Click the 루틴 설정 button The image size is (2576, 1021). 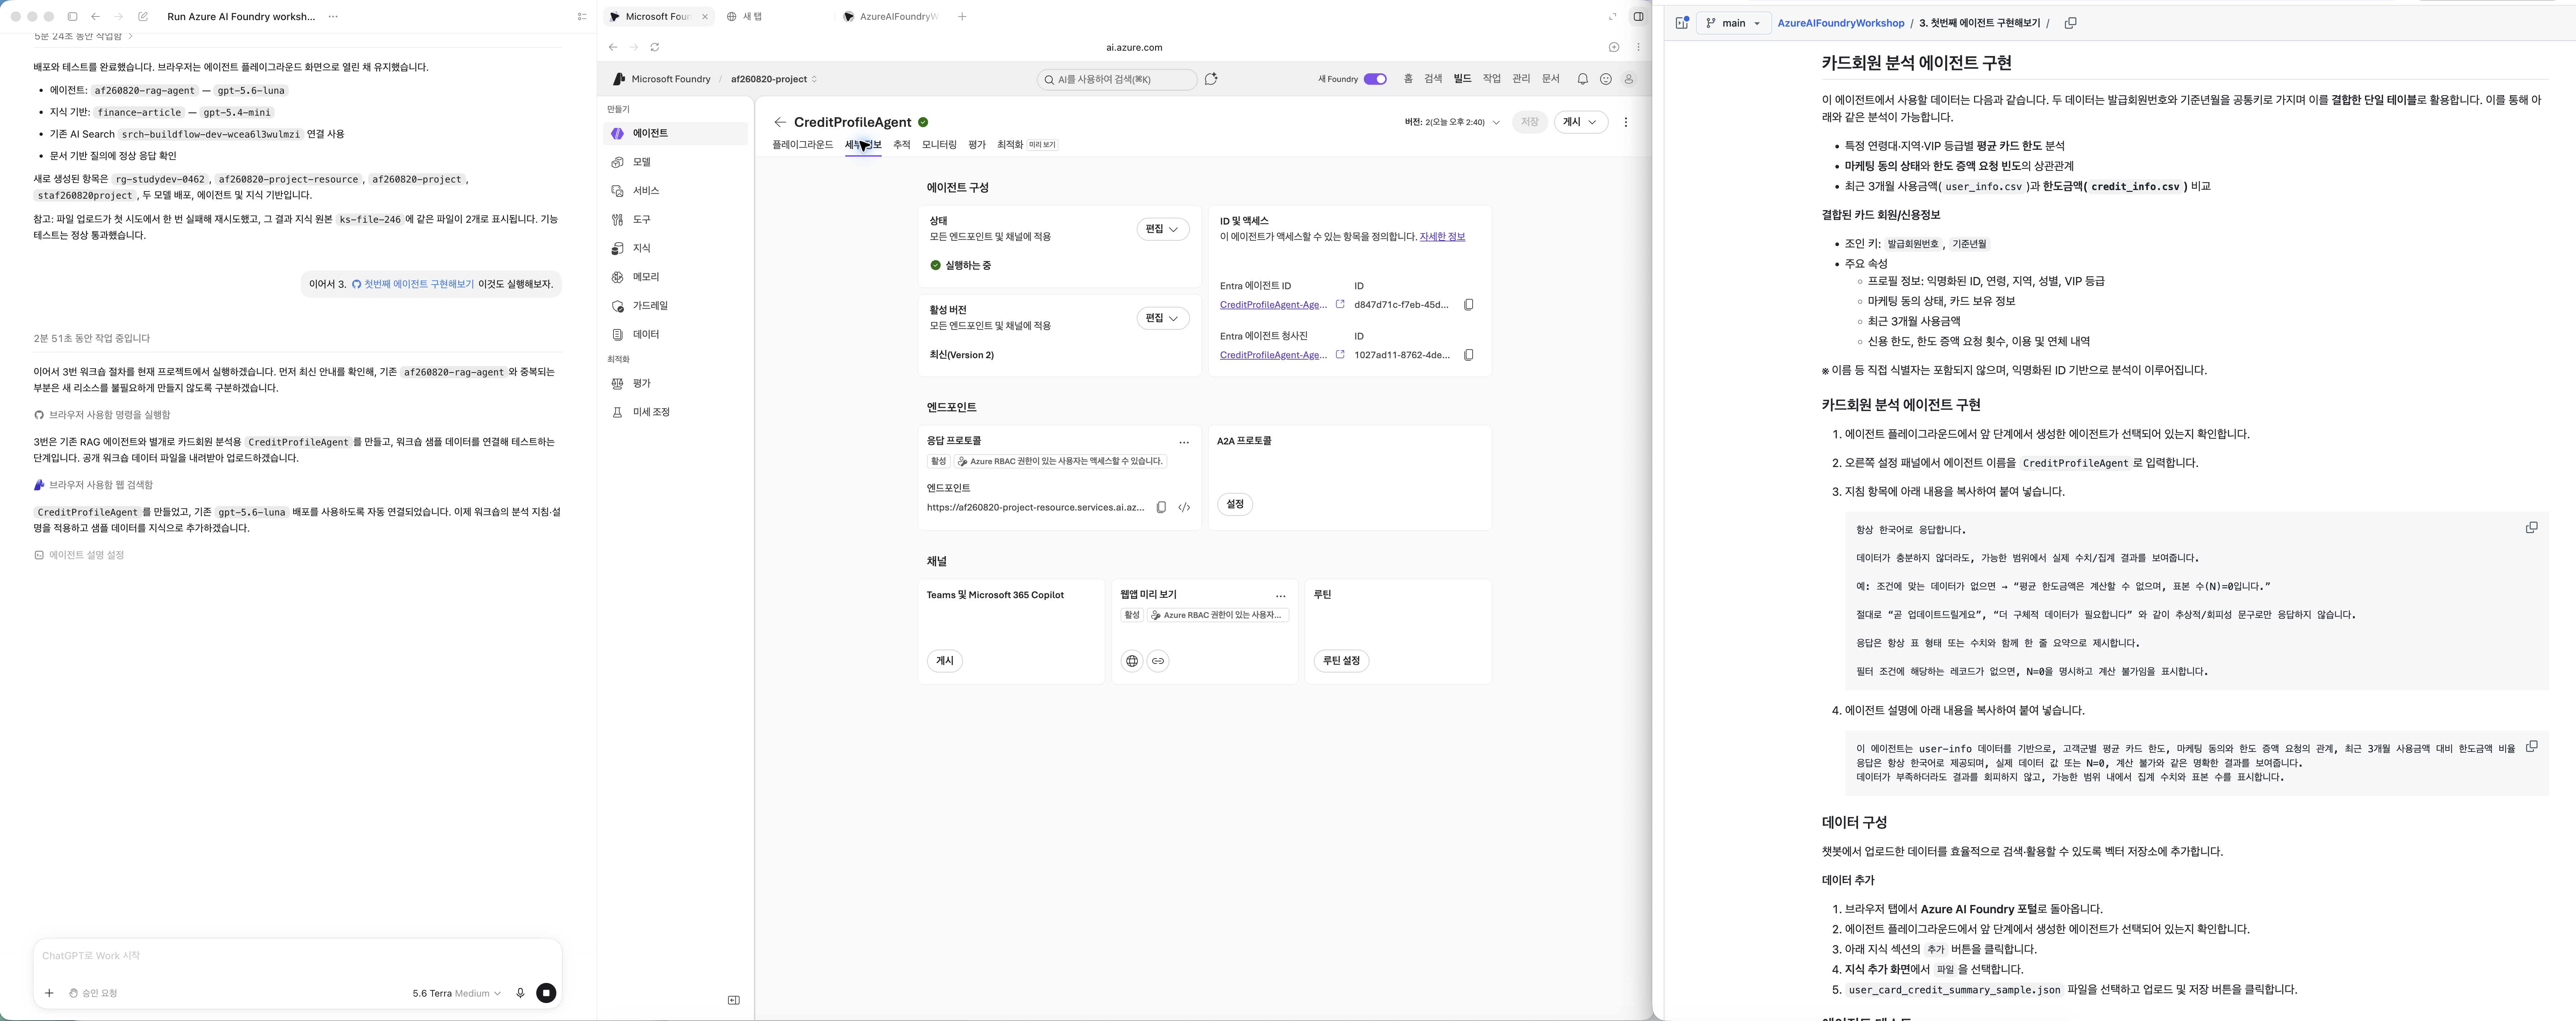[1341, 661]
